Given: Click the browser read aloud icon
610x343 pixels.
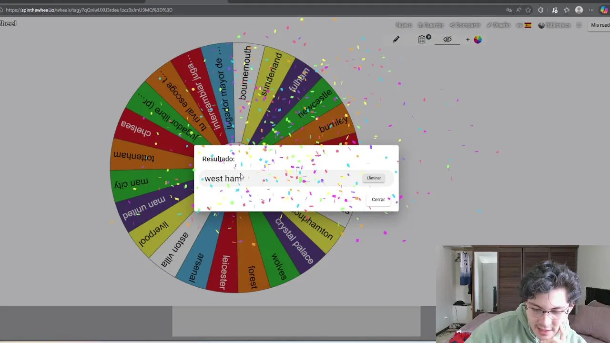Looking at the screenshot, I should click(518, 10).
